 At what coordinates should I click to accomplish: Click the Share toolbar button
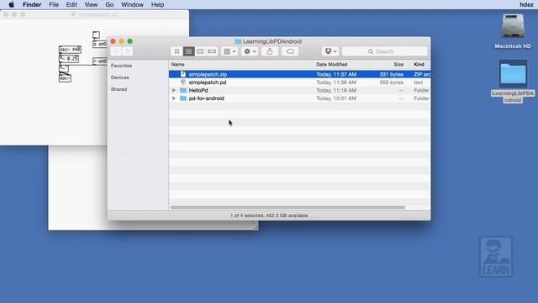[x=270, y=51]
